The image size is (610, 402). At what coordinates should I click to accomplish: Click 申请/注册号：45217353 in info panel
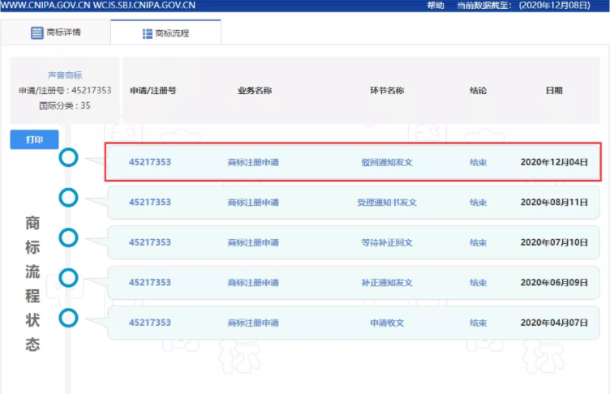point(65,91)
